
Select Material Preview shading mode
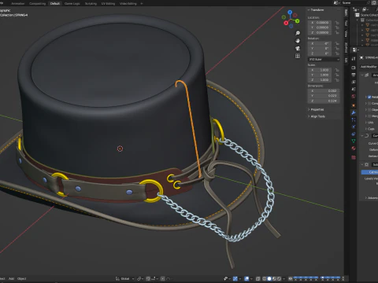(x=274, y=278)
